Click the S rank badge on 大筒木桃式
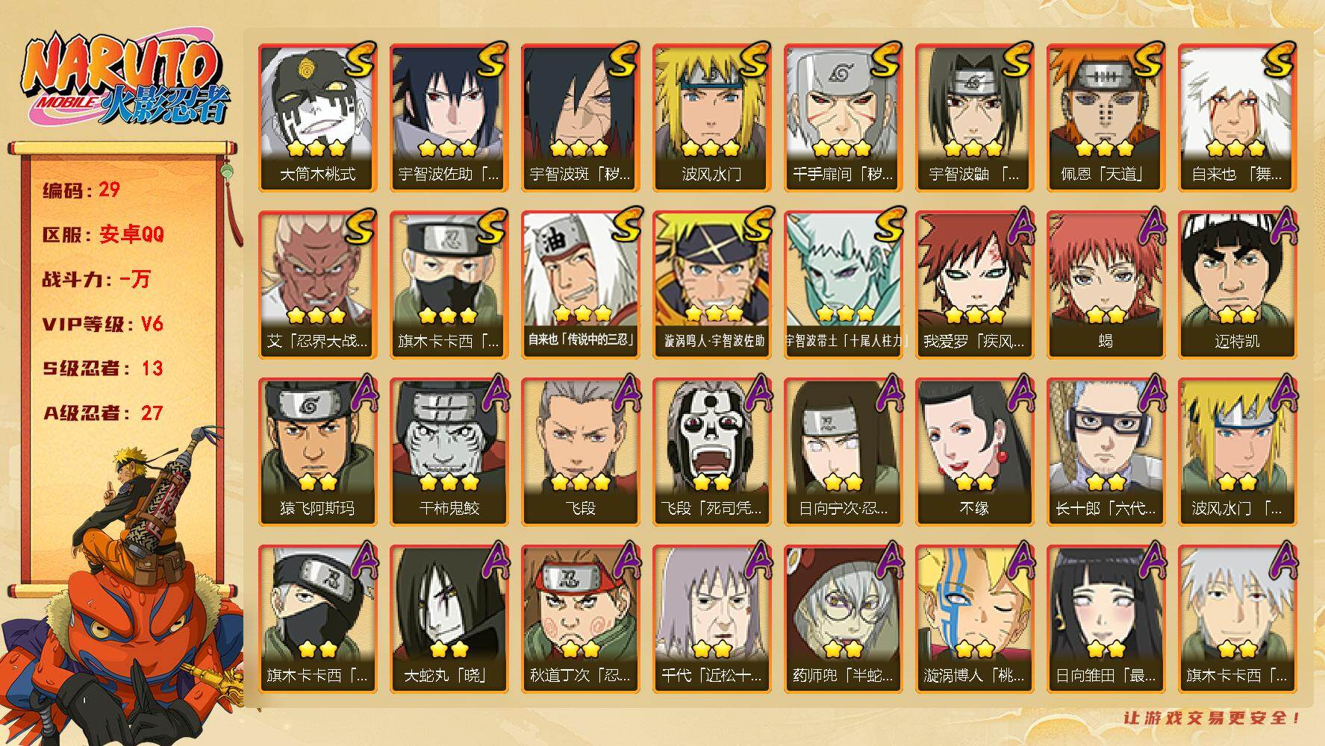The width and height of the screenshot is (1325, 746). pyautogui.click(x=360, y=60)
